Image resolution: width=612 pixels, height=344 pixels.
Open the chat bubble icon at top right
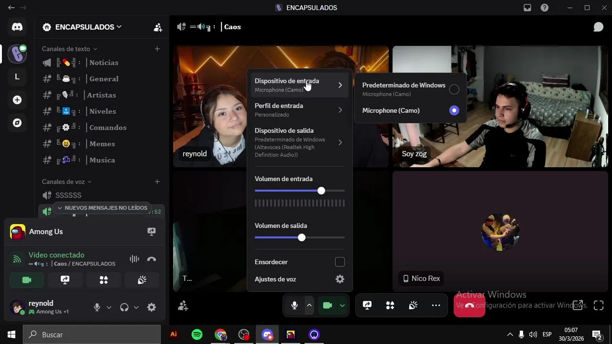(x=598, y=27)
